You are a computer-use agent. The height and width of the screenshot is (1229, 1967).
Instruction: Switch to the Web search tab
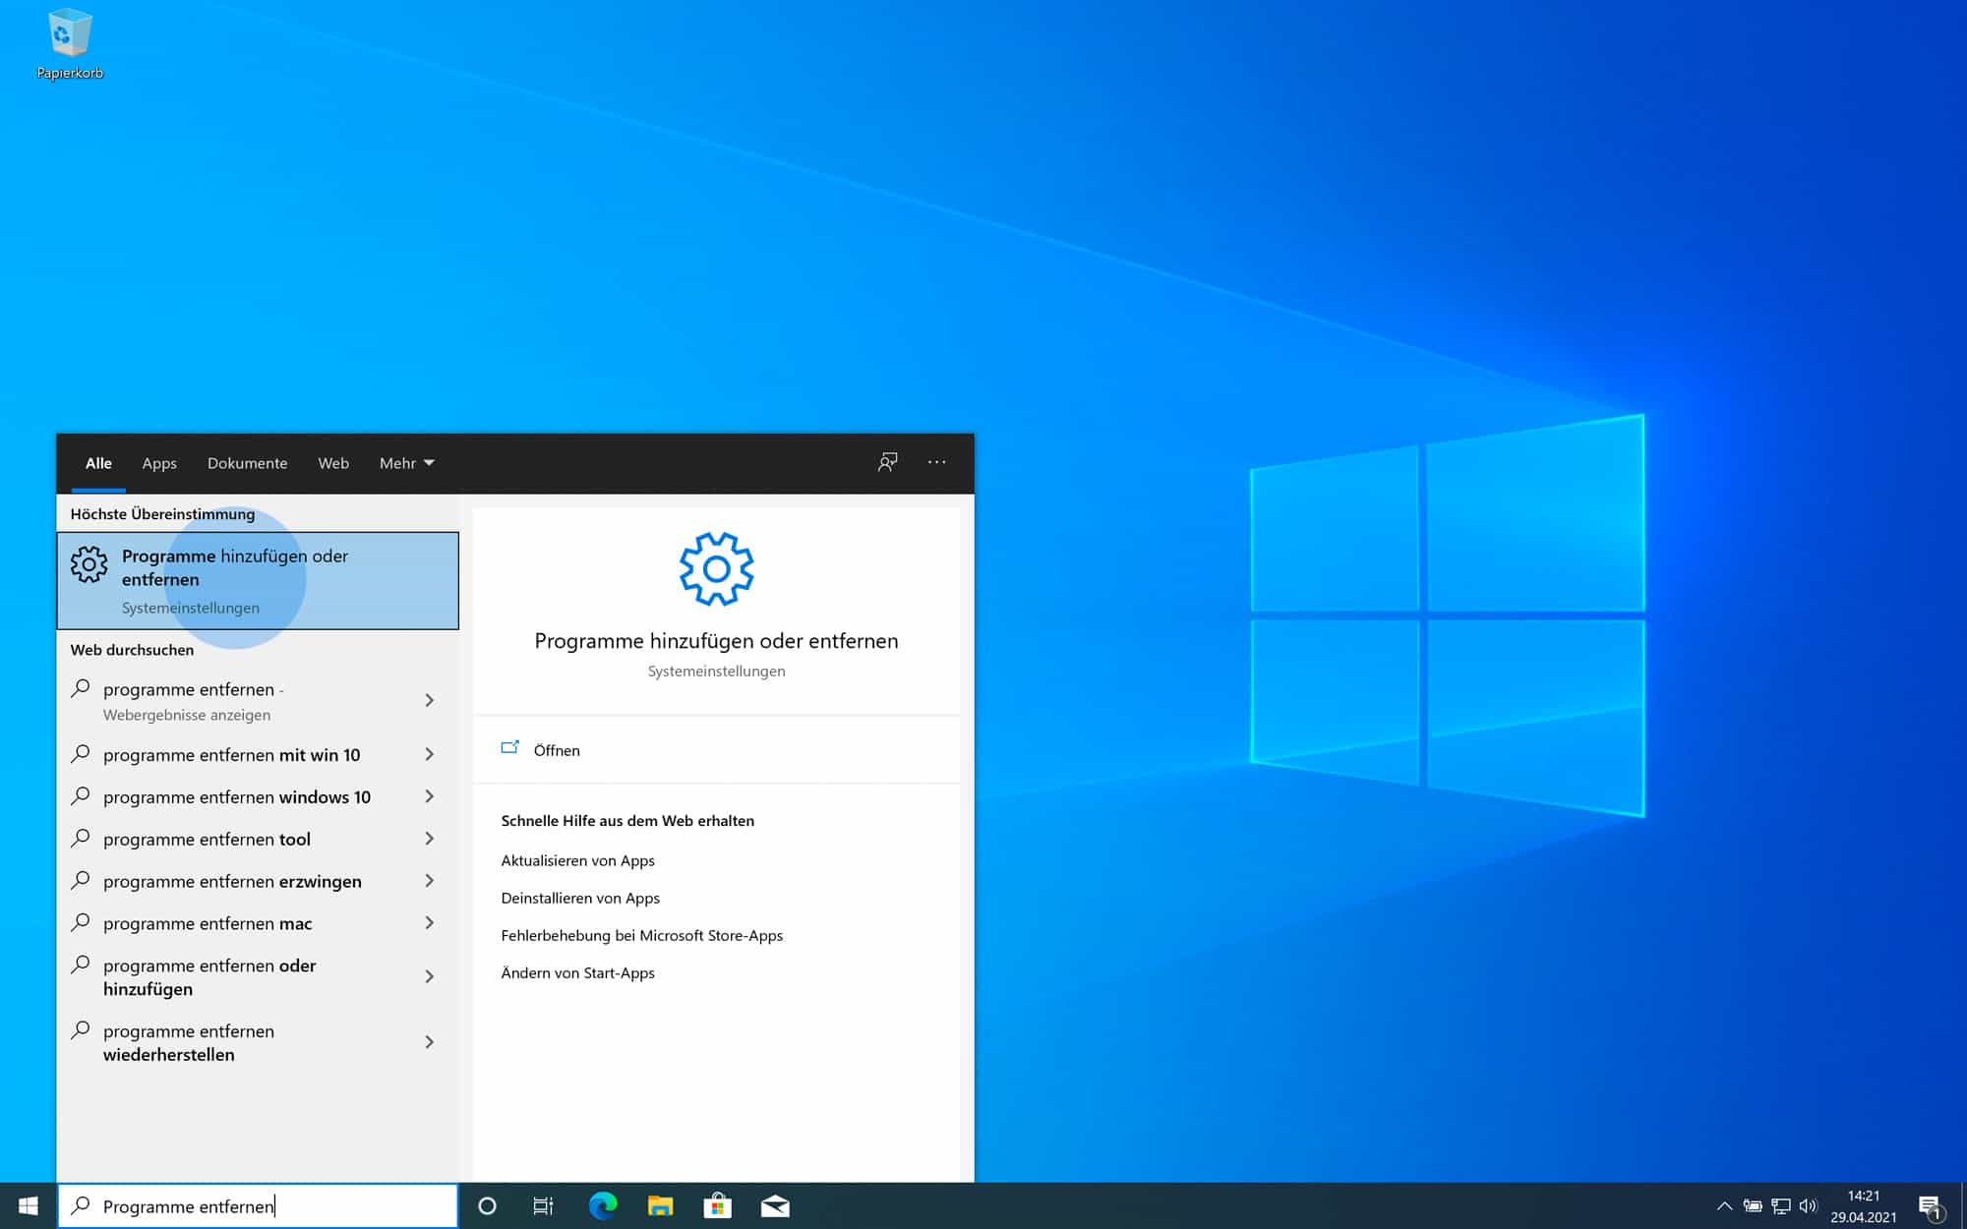333,463
